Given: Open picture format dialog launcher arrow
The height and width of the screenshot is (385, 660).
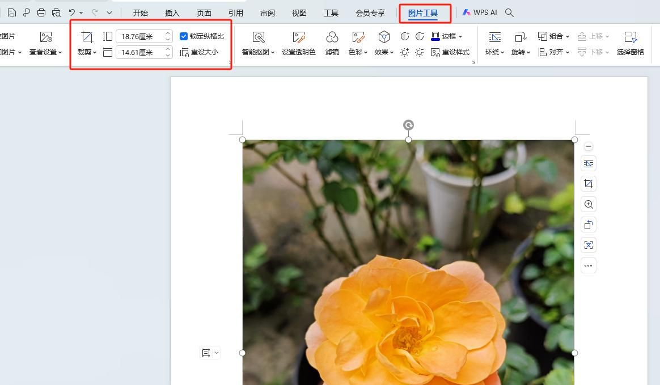Looking at the screenshot, I should (x=473, y=62).
